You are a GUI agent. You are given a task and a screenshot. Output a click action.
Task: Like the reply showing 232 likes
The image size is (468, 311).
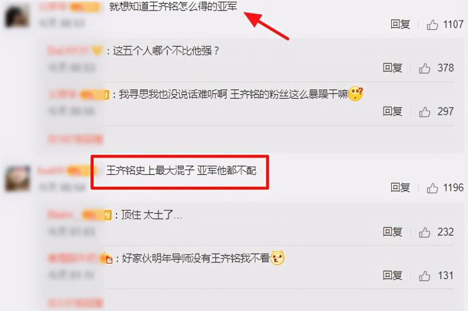point(425,232)
